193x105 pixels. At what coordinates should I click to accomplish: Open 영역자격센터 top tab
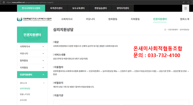(x=123, y=8)
